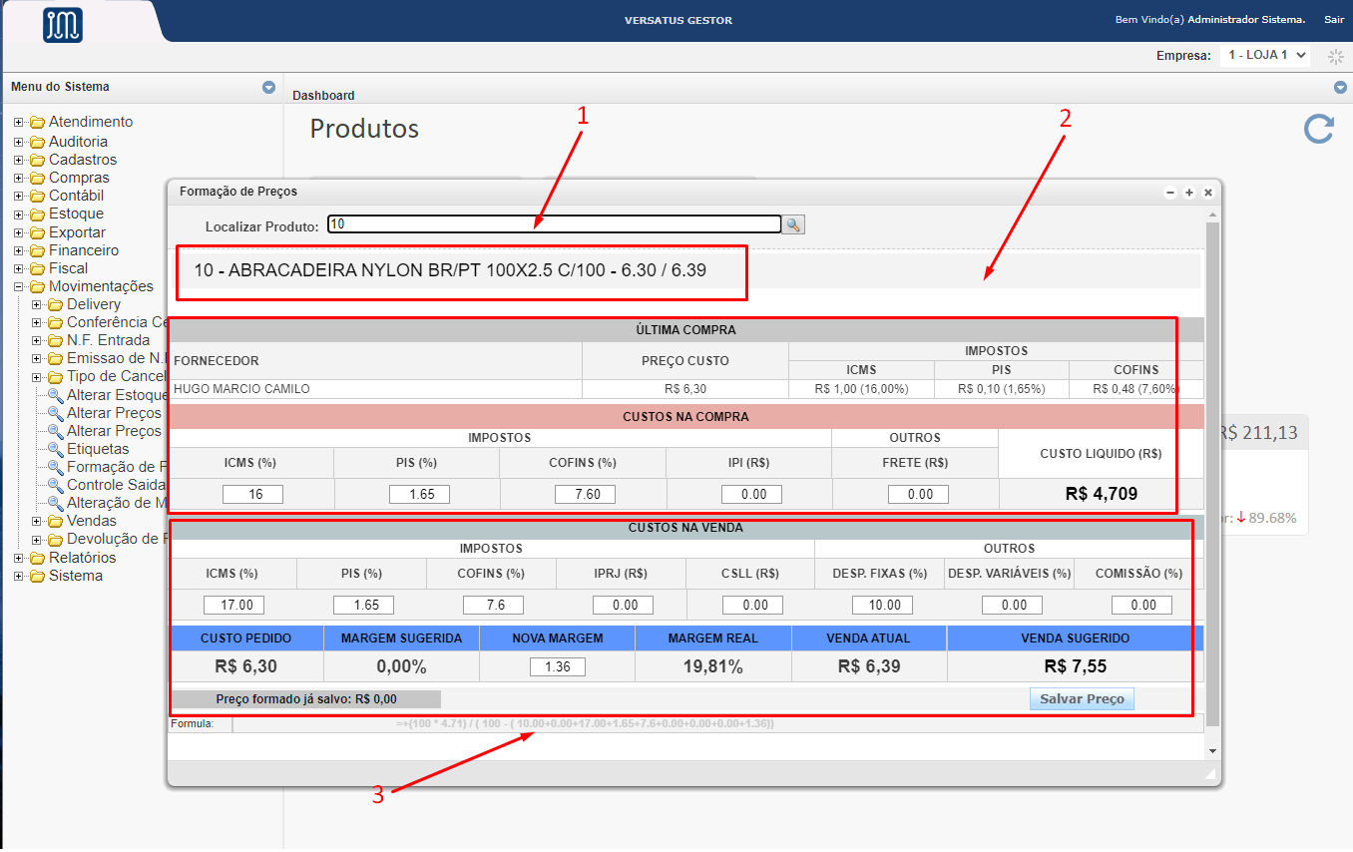Click the product search magnifier icon
Image resolution: width=1353 pixels, height=852 pixels.
point(793,225)
